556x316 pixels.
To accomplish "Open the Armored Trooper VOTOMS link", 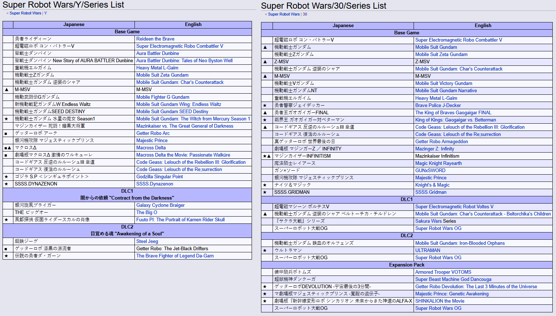I will [443, 272].
